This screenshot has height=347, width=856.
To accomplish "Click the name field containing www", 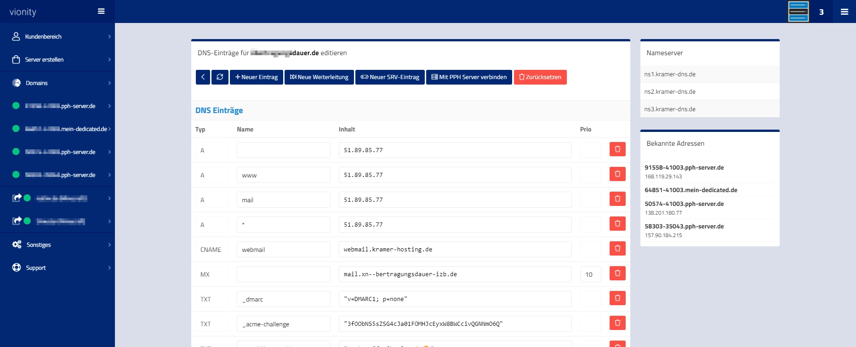I will (x=284, y=175).
